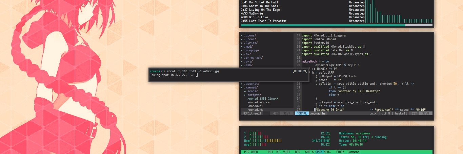This screenshot has width=463, height=154.
Task: Click the audio visualizer bars in music player
Action: (399, 11)
